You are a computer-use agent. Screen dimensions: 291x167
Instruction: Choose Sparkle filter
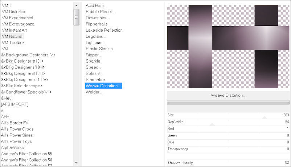[x=93, y=61]
